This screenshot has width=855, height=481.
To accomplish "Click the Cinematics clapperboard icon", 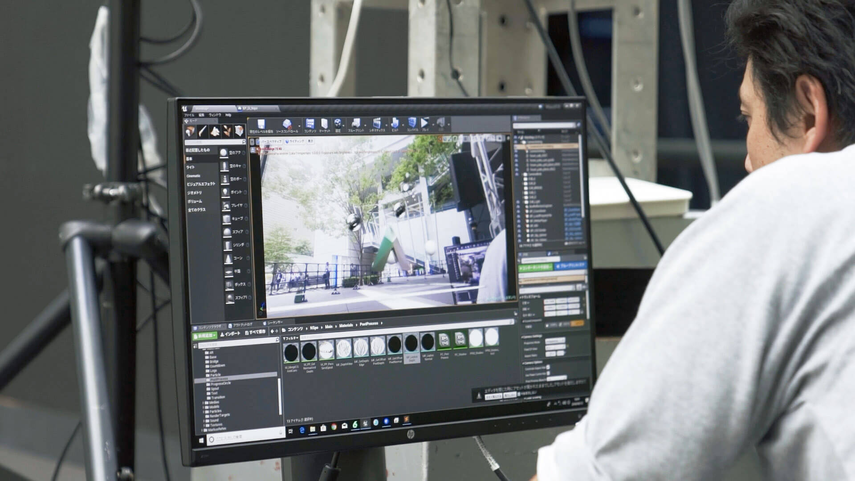I will (x=377, y=123).
